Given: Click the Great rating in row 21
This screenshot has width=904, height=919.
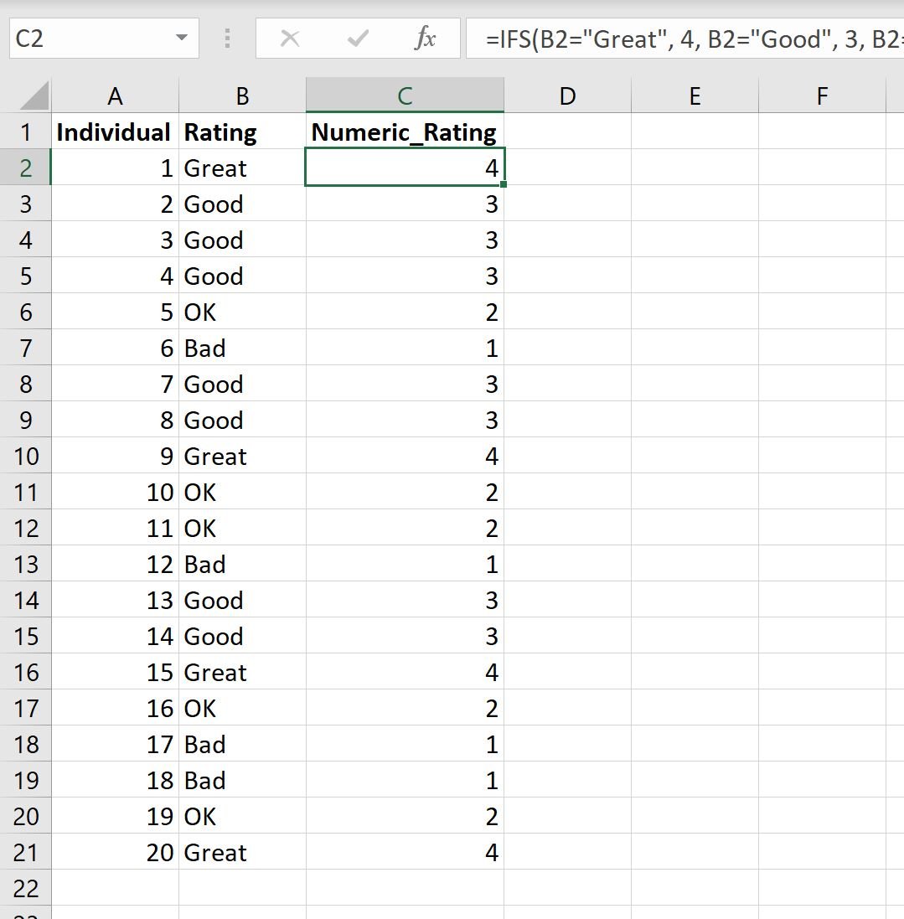Looking at the screenshot, I should coord(242,852).
